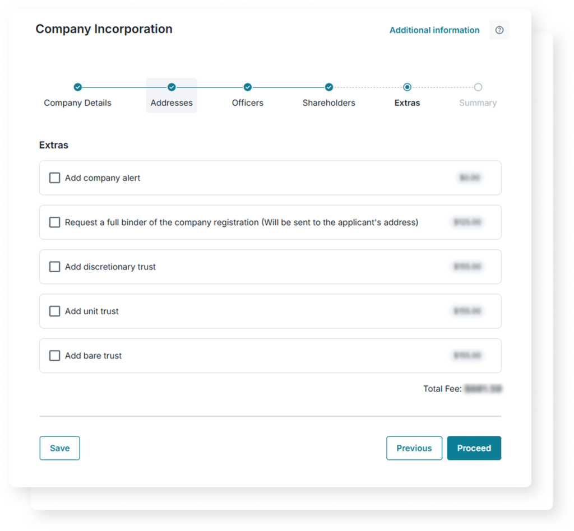Select the Add unit trust checkbox
Screen dimensions: 574x531
tap(54, 311)
